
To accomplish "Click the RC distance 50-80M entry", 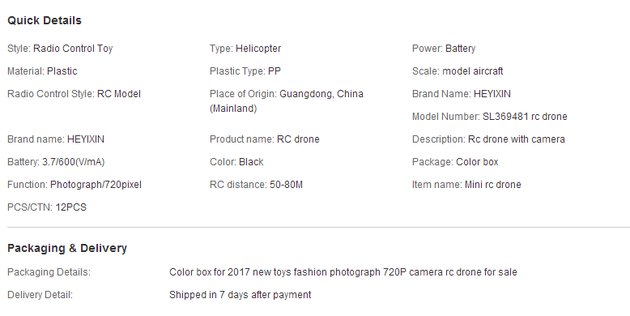I will click(x=256, y=185).
